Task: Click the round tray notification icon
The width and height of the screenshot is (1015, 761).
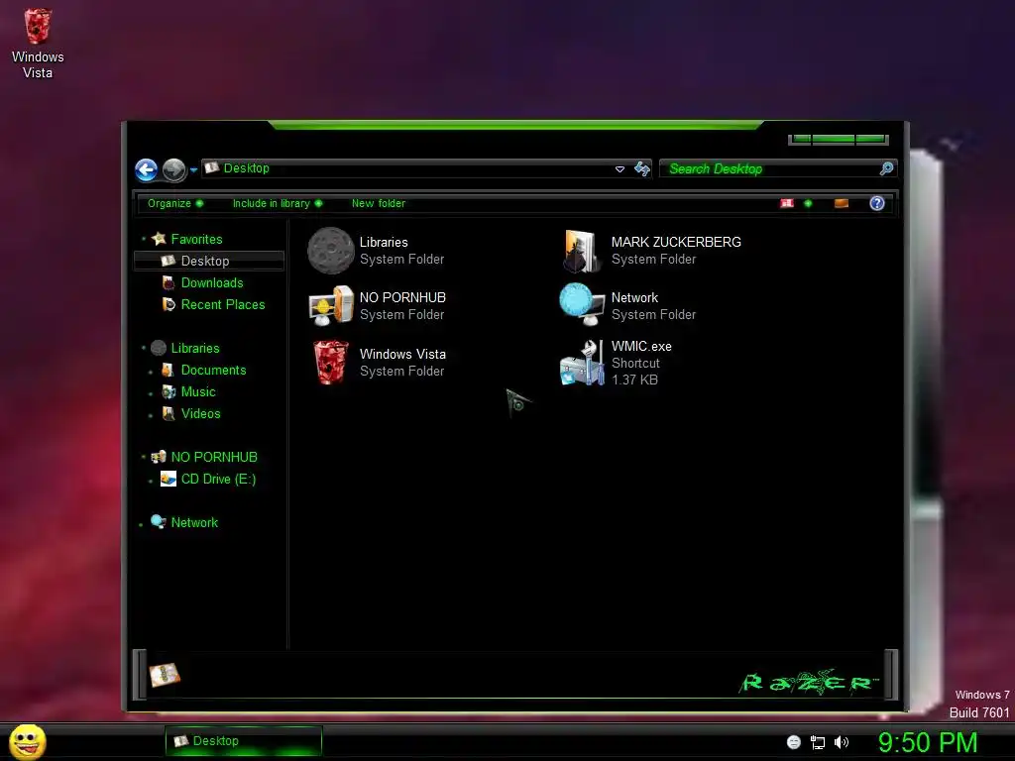Action: pos(794,742)
